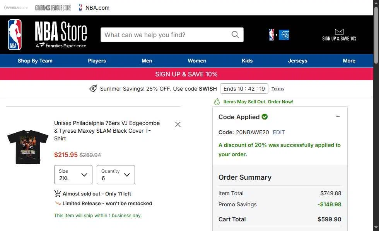Open the Quantity dropdown

116,175
